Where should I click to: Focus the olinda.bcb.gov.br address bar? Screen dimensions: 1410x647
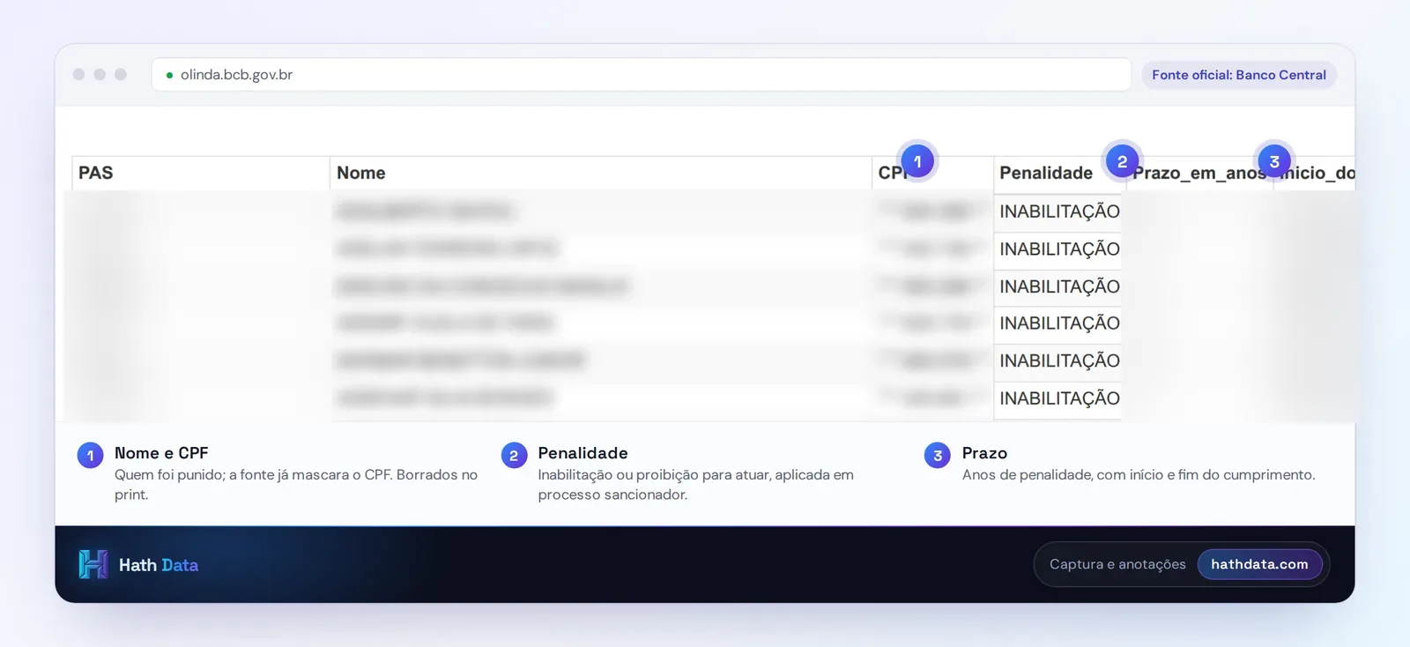click(641, 75)
